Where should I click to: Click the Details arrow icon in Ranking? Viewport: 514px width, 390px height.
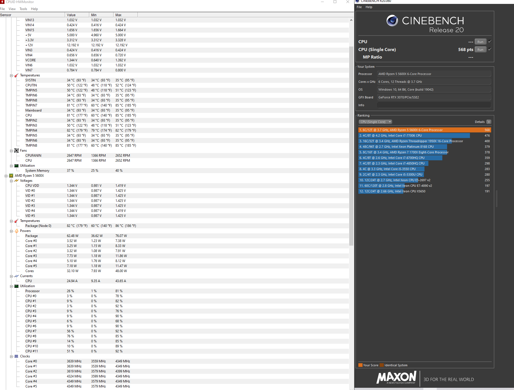tap(489, 122)
